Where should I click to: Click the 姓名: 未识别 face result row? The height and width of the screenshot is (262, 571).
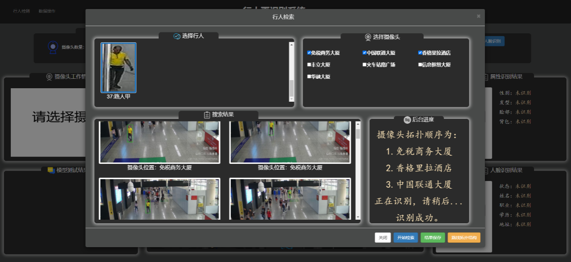[515, 196]
